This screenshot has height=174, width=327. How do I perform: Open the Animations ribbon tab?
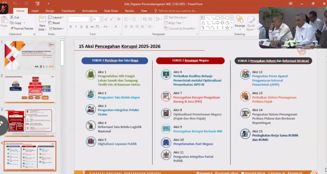[89, 11]
